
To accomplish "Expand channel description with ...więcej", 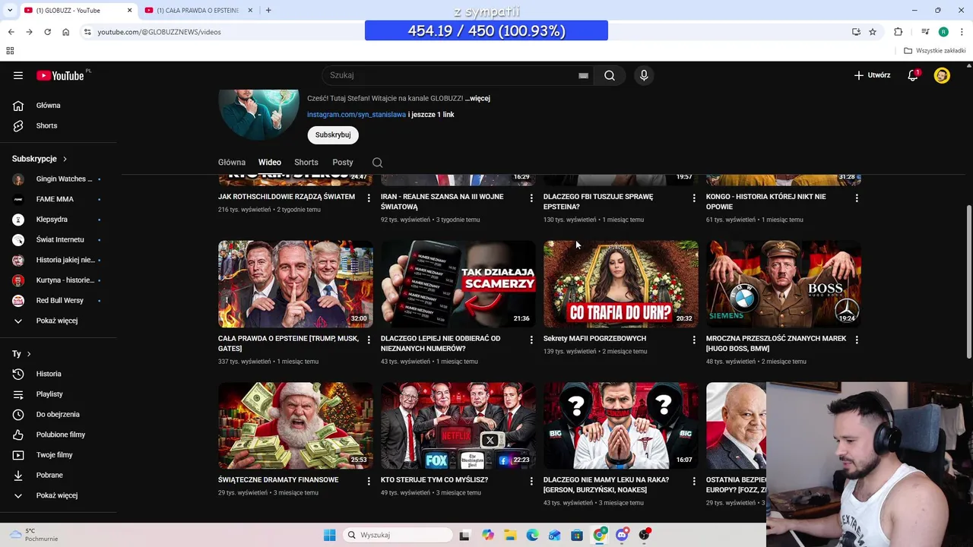I will click(477, 98).
